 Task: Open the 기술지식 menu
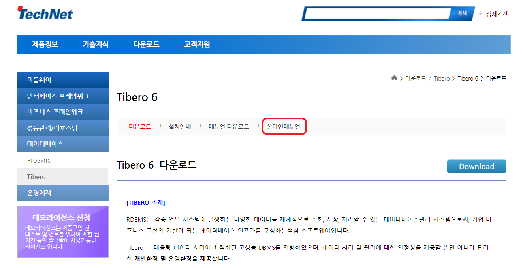96,44
